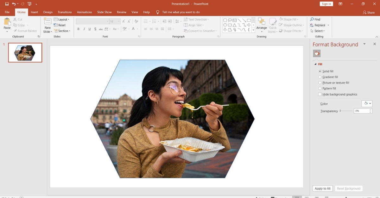The height and width of the screenshot is (198, 380).
Task: Open the File tab
Action: (x=7, y=12)
